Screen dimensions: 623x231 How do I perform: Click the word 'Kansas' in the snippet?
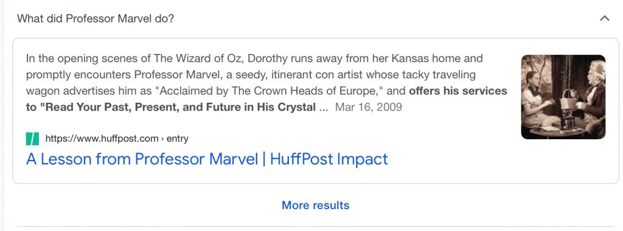[x=410, y=58]
